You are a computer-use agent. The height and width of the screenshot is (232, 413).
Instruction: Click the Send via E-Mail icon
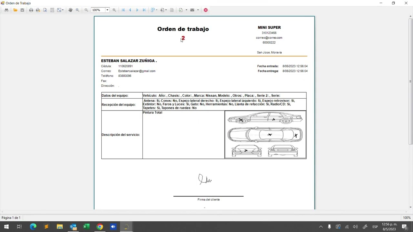coord(192,10)
